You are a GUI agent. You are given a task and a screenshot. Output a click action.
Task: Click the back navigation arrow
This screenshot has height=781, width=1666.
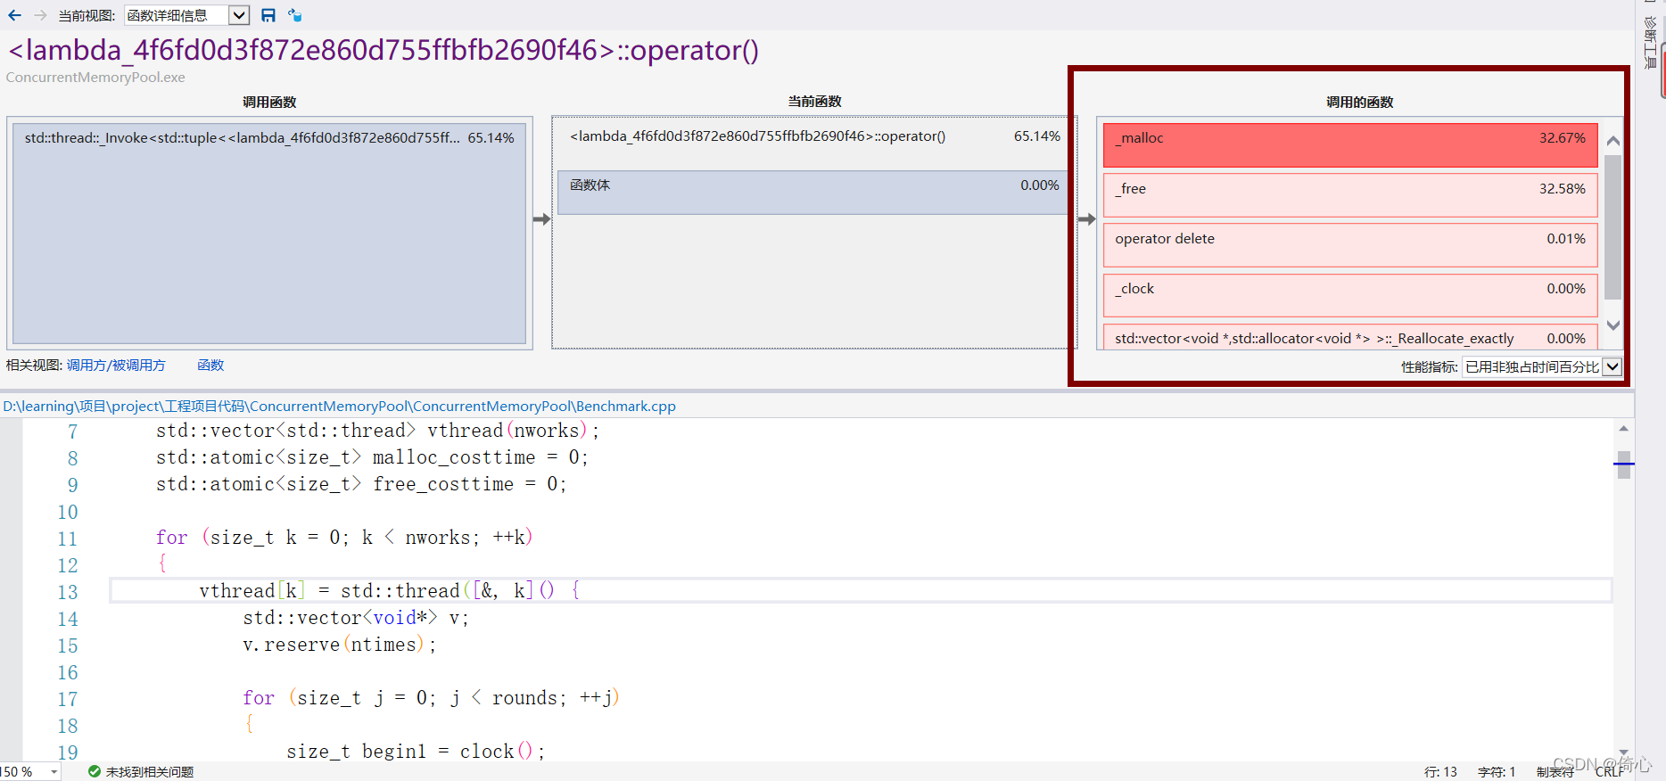coord(14,15)
